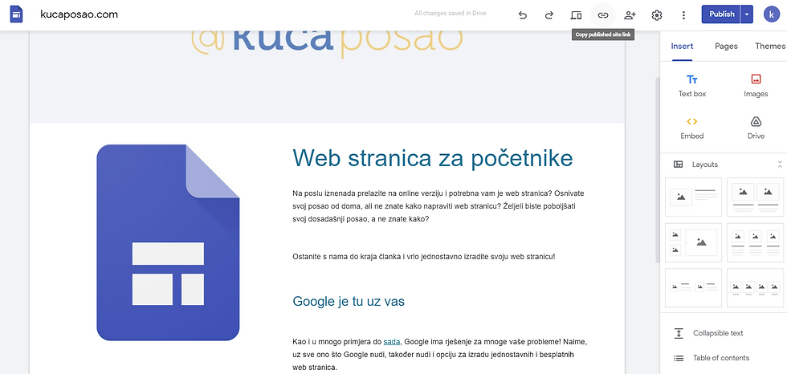Screen dimensions: 787x374
Task: Select the heading "Web stranica za početnike"
Action: [433, 158]
